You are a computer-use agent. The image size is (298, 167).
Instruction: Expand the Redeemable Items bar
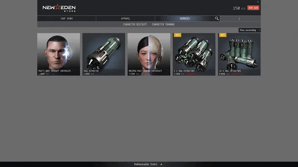(148, 164)
